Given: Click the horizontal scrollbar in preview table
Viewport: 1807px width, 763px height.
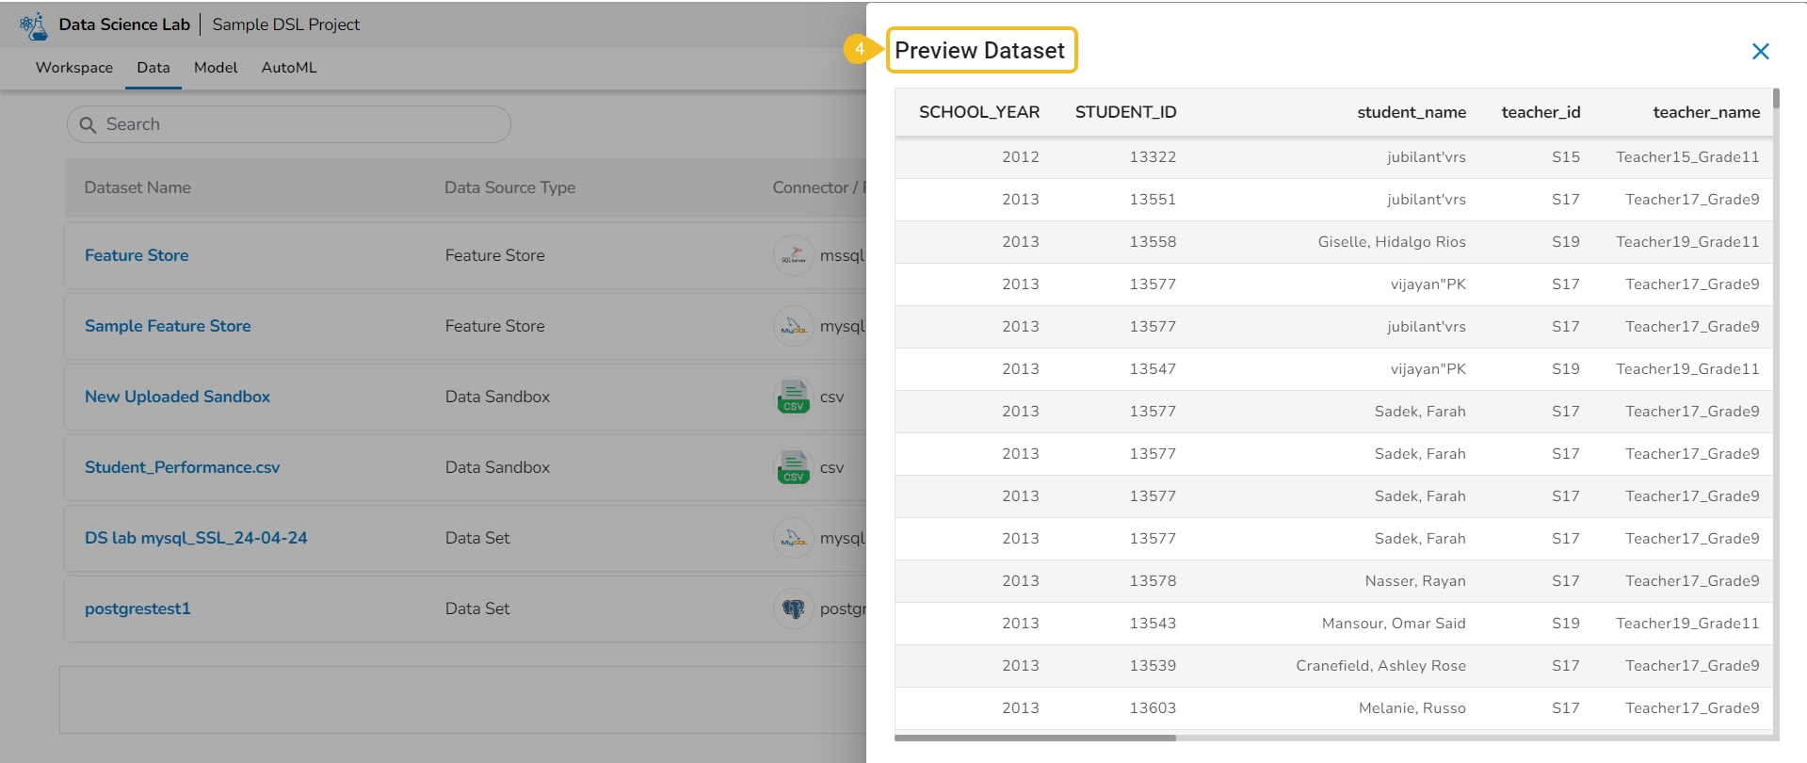Looking at the screenshot, I should [x=1035, y=738].
